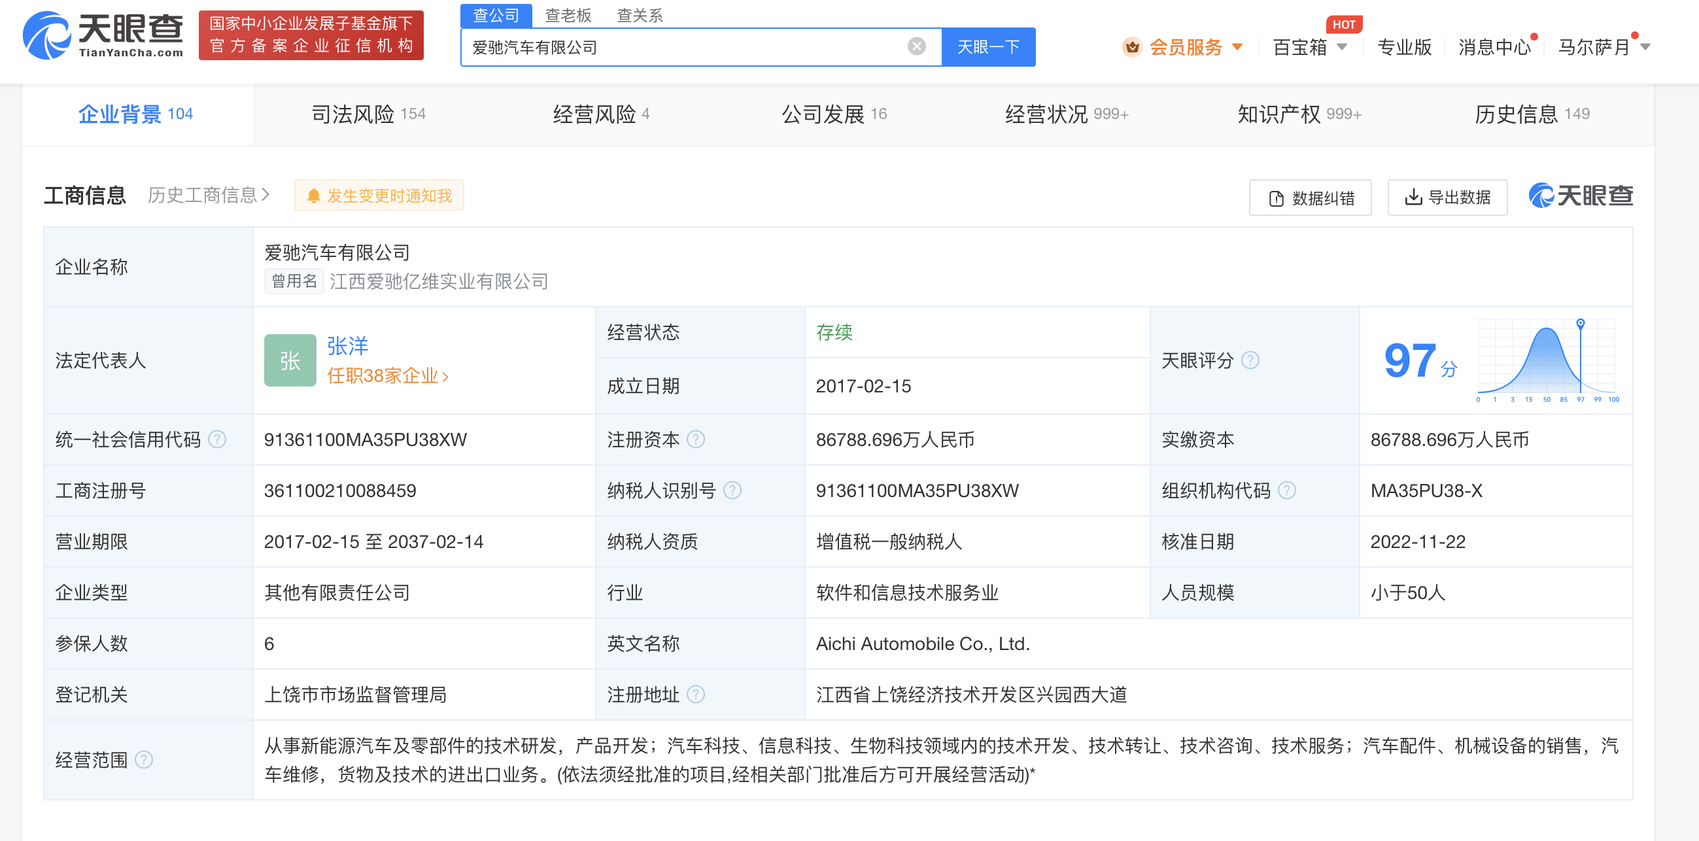
Task: Select the 企业背景 tab
Action: tap(138, 114)
